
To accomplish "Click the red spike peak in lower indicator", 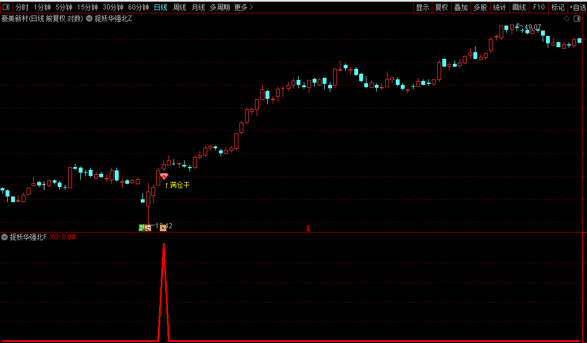I will 164,245.
